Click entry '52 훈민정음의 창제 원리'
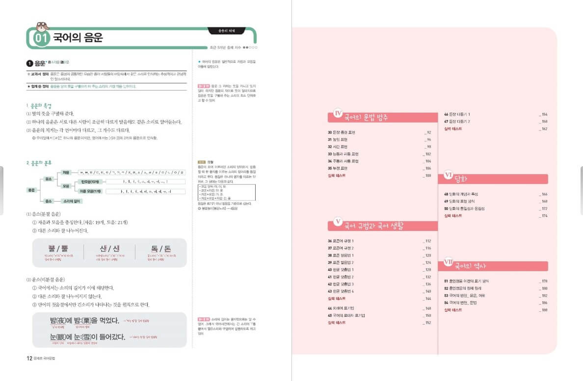The width and height of the screenshot is (583, 381). coord(496,288)
